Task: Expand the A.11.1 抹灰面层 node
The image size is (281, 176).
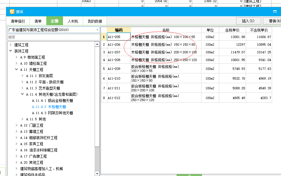Action: click(22, 76)
